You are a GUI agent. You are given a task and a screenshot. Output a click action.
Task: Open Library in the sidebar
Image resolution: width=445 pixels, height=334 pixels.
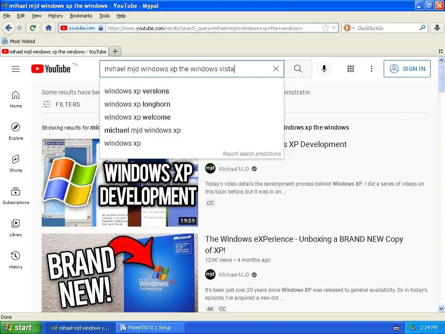pos(16,228)
